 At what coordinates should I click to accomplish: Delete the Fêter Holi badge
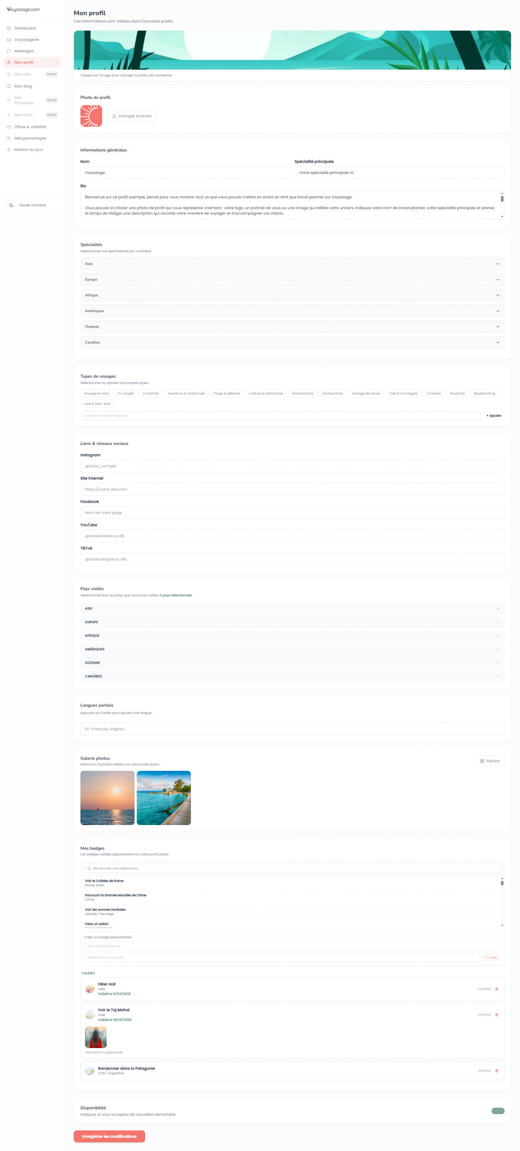497,989
